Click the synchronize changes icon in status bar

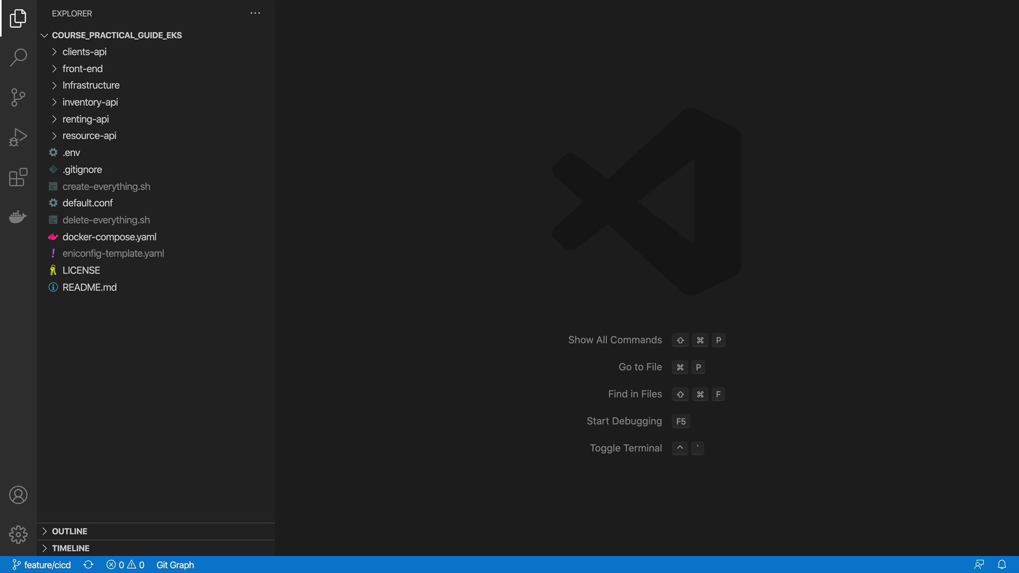(89, 565)
